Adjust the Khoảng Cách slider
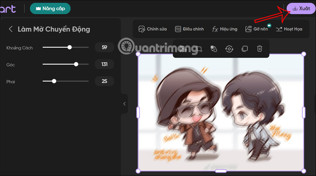The height and width of the screenshot is (176, 316). (x=69, y=47)
